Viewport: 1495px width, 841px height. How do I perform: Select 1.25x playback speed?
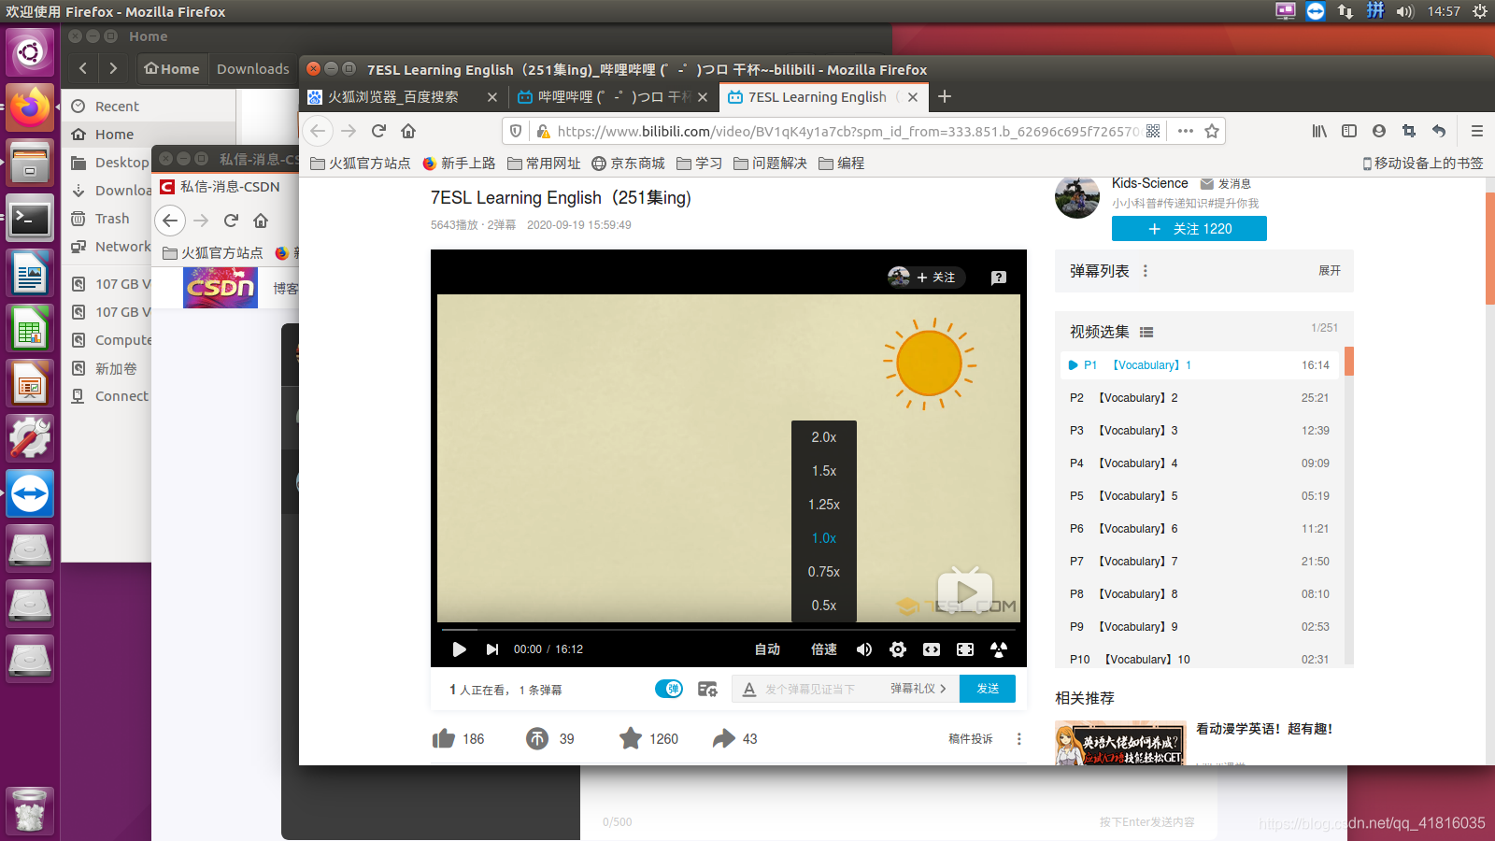(x=824, y=505)
